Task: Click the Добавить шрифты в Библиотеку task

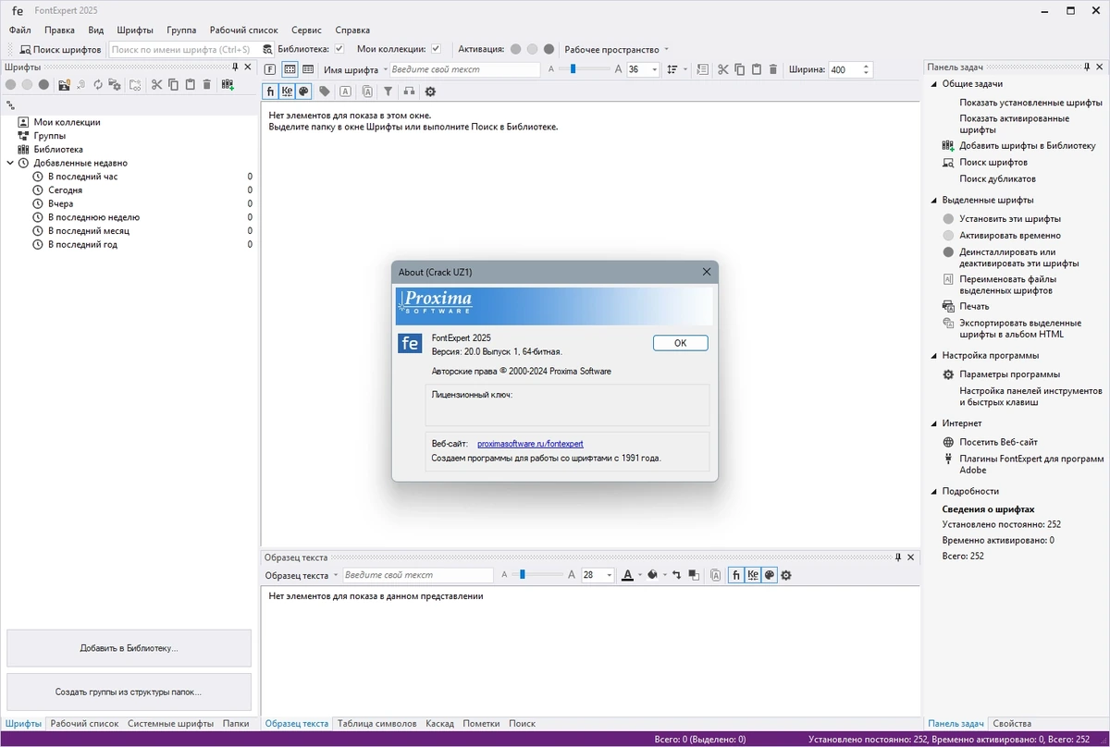Action: [x=1027, y=145]
